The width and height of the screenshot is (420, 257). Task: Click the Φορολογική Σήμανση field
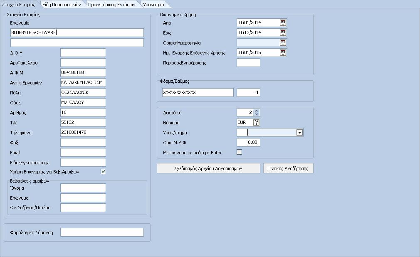[102, 232]
